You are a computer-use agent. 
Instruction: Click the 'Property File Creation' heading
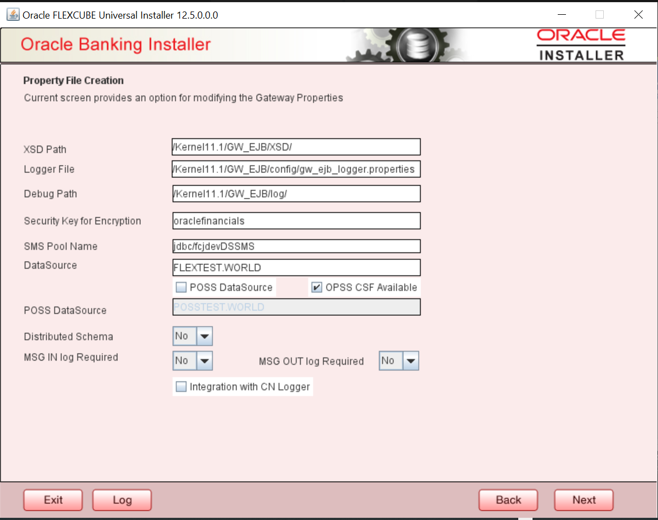coord(73,80)
